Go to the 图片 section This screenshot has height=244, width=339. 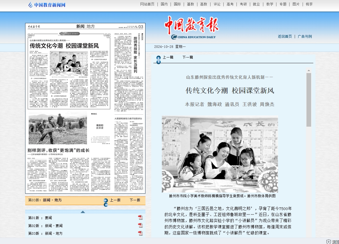click(296, 4)
